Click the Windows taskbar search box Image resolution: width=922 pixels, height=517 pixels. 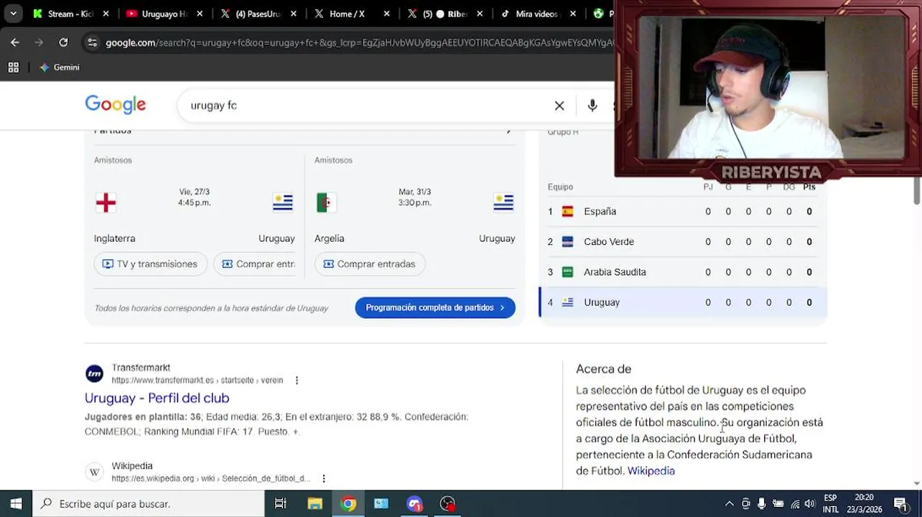(x=149, y=504)
